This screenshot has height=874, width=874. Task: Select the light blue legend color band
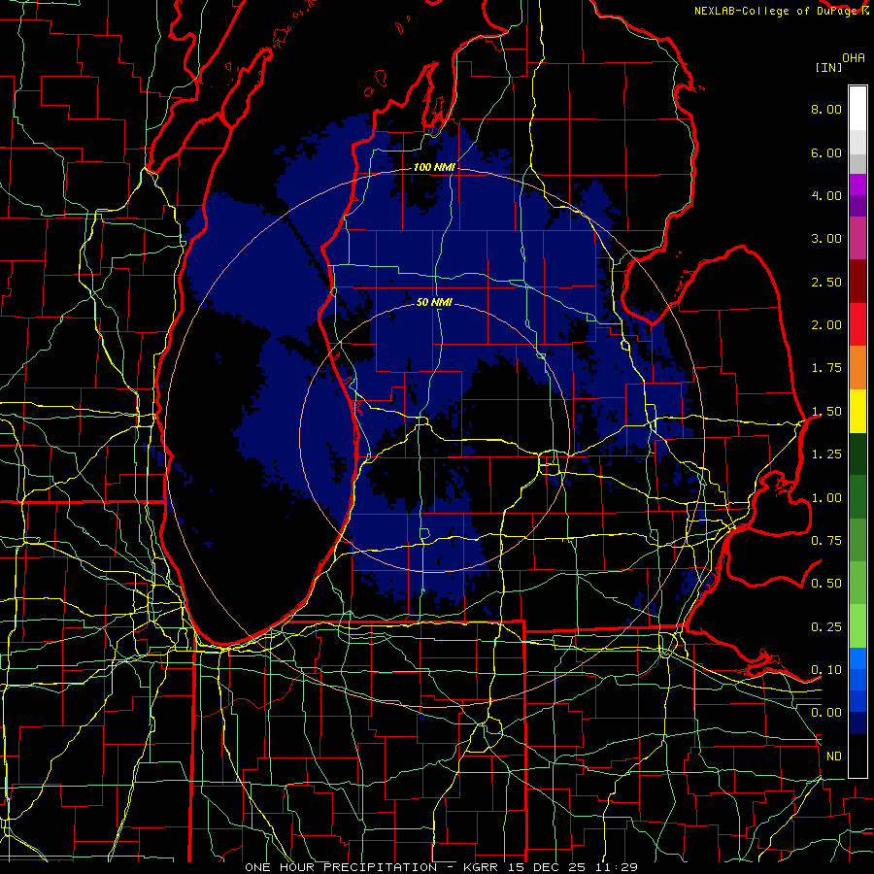click(857, 658)
